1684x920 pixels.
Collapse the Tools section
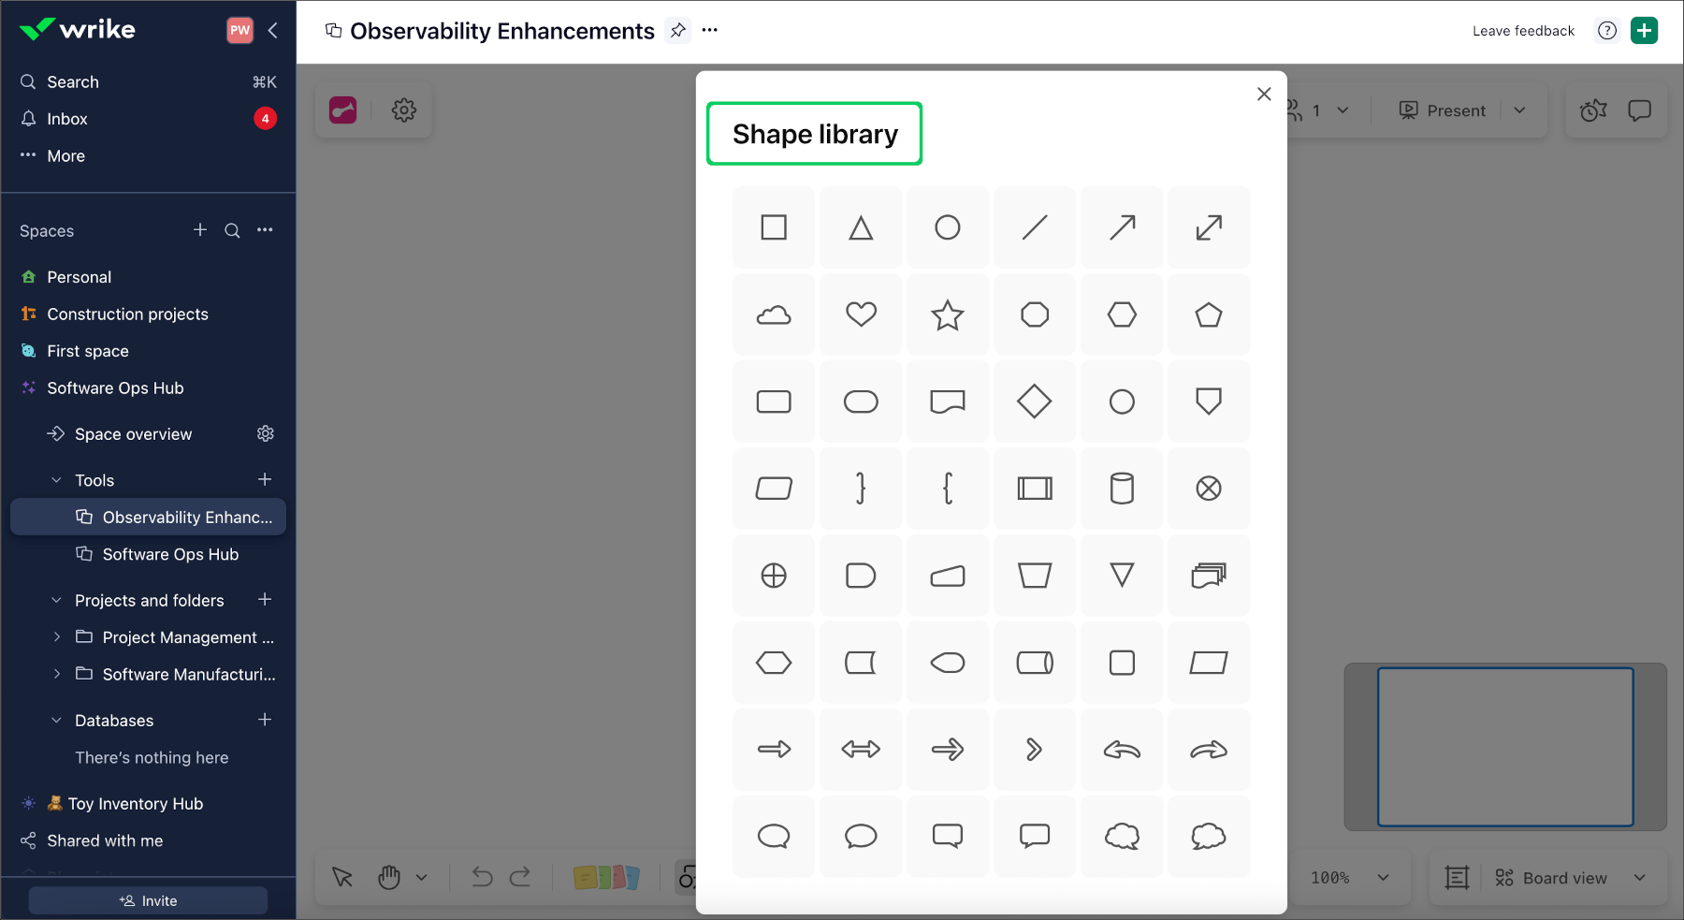click(x=56, y=480)
